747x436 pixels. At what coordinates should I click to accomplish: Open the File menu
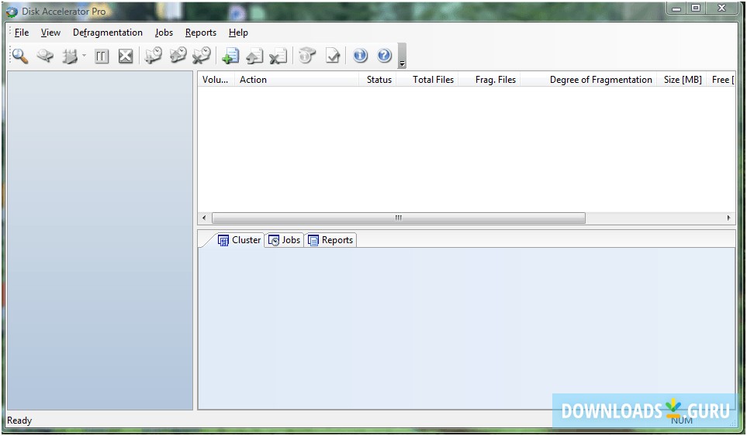22,33
